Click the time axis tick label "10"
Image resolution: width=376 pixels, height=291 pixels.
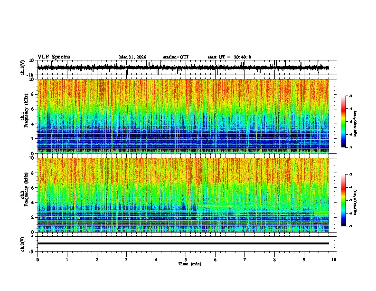334,260
